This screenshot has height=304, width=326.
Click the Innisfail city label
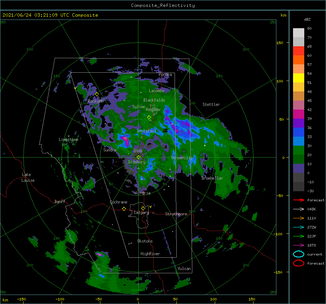coord(146,131)
